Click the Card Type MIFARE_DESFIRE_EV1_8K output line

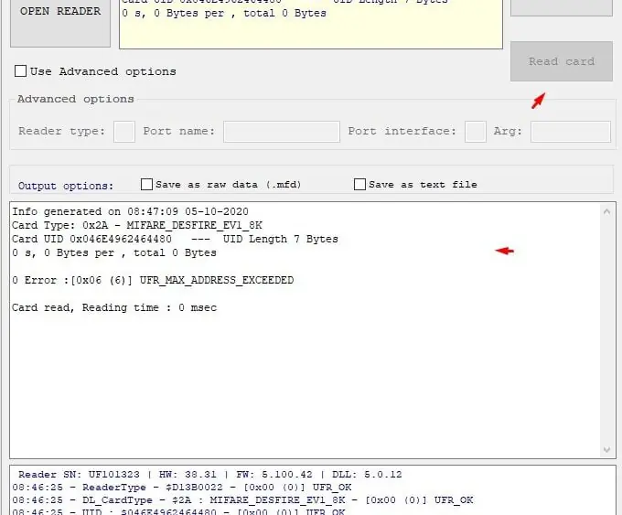137,225
